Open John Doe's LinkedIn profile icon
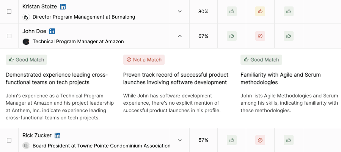Screen dimensions: 341x152 [x=52, y=31]
